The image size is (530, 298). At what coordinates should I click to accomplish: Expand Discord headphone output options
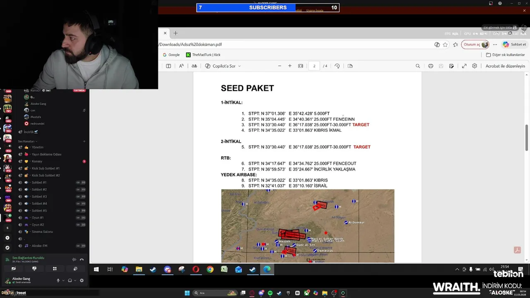coord(75,281)
